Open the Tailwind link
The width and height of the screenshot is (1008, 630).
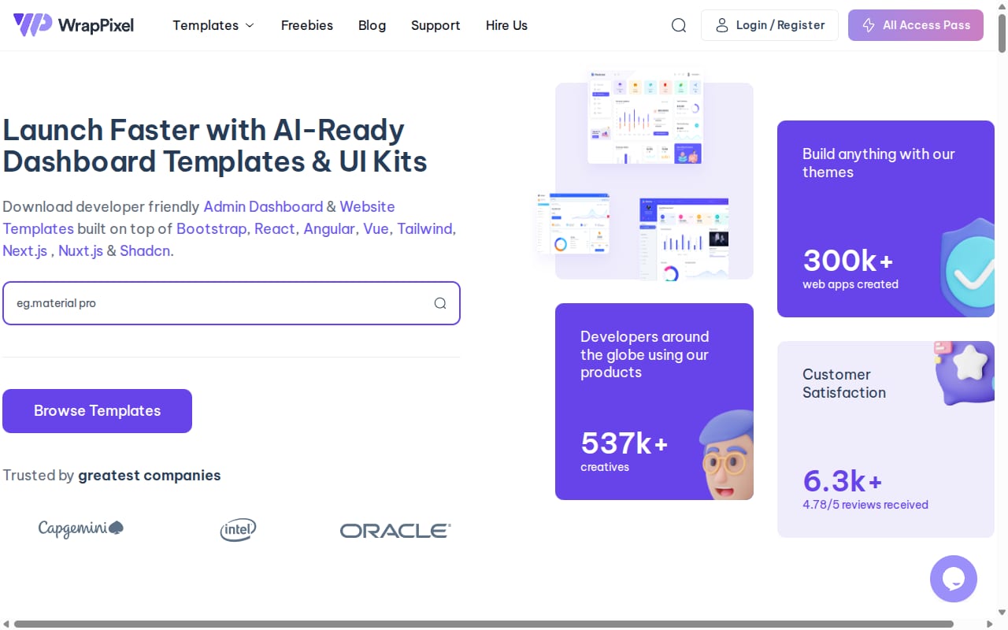pos(424,228)
